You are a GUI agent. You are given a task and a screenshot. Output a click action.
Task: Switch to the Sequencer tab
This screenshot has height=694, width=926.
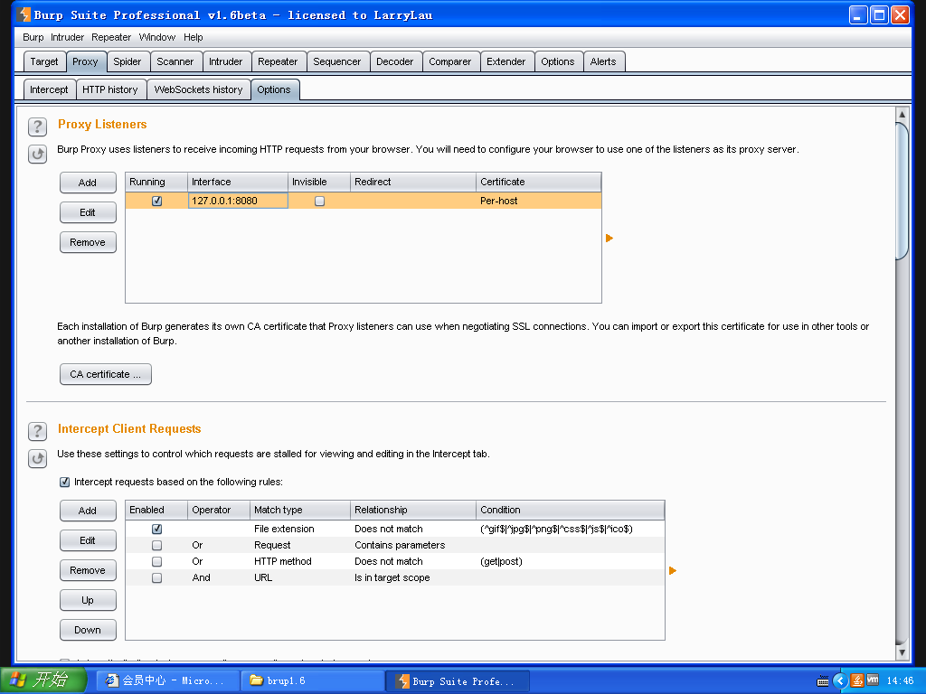tap(336, 61)
